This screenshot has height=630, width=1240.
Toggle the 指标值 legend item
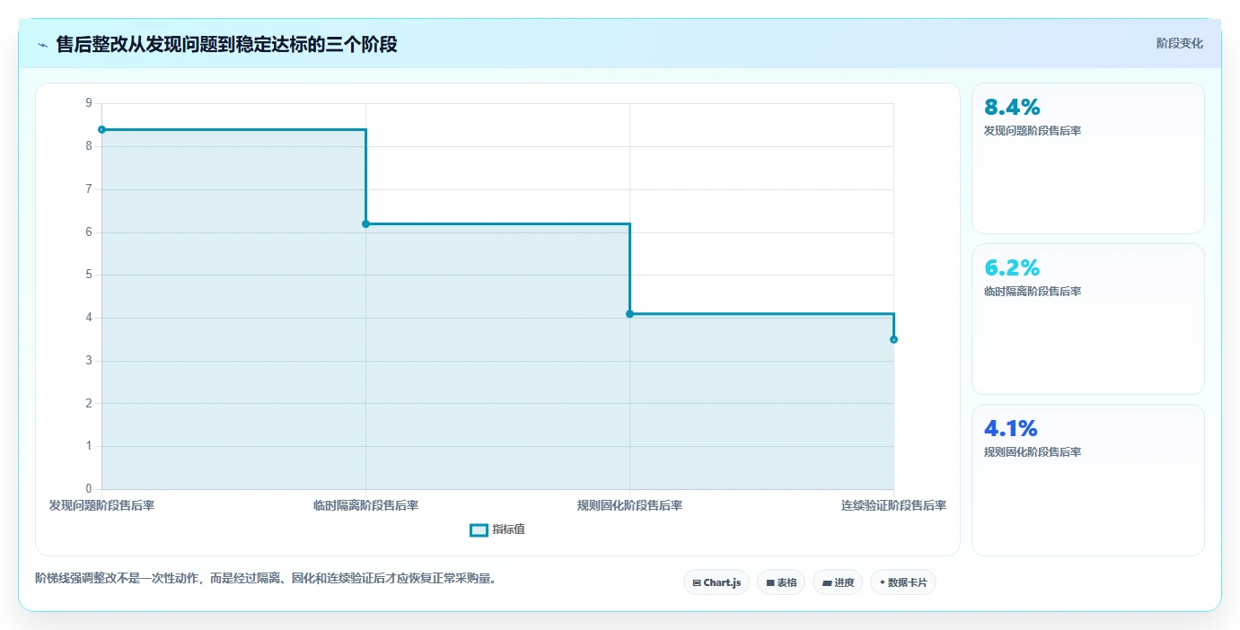tap(497, 529)
